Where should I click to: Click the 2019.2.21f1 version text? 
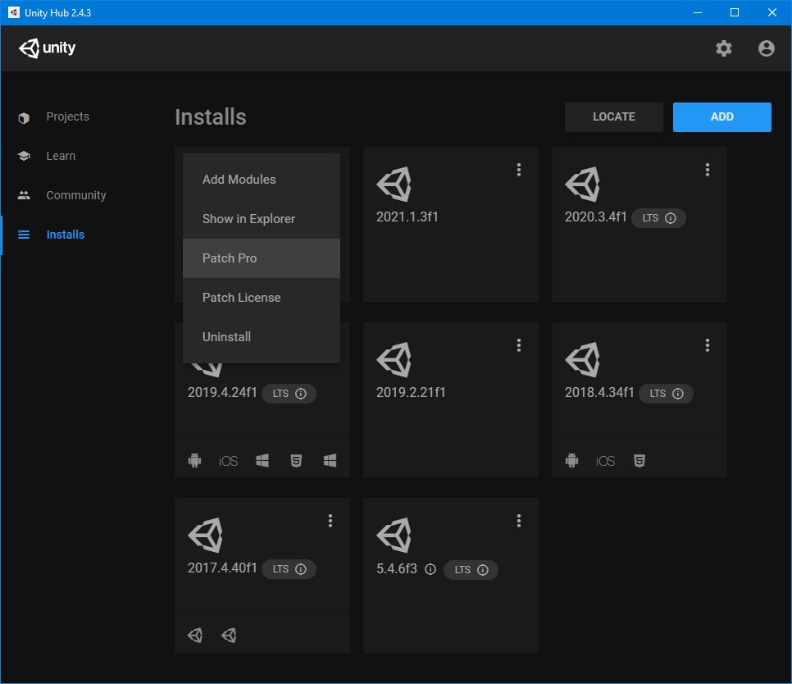(x=411, y=392)
